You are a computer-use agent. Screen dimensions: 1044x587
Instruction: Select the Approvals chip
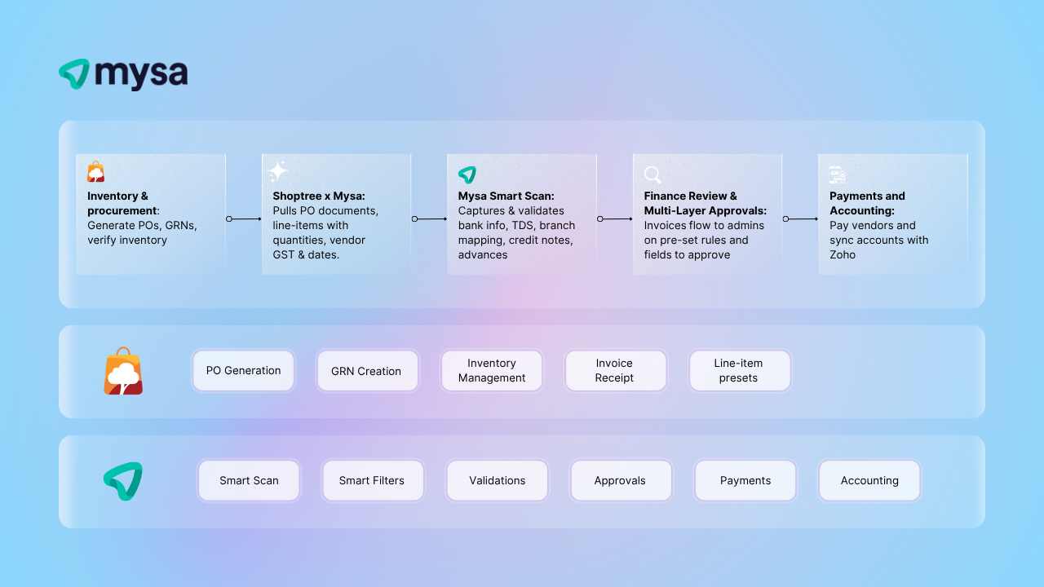tap(620, 480)
